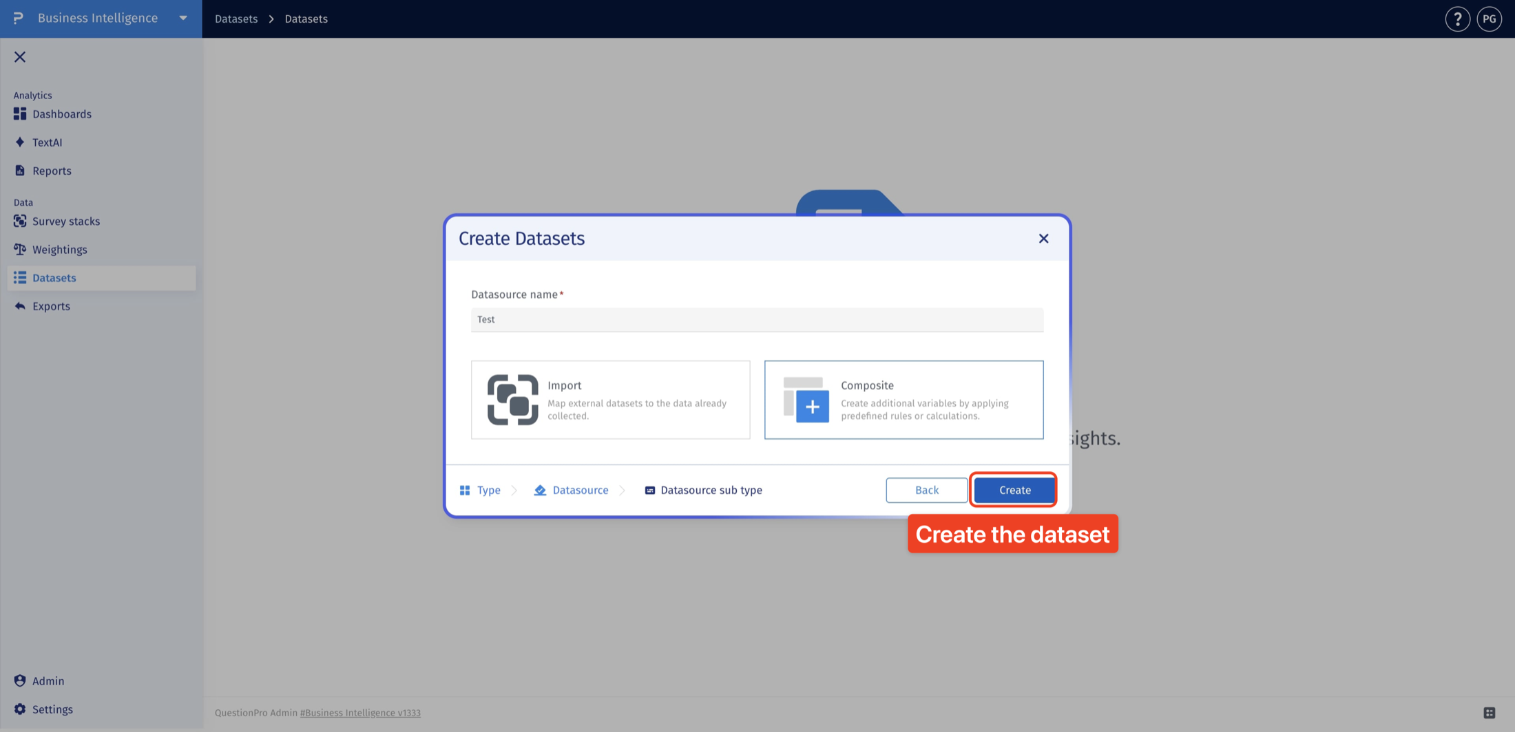The width and height of the screenshot is (1515, 732).
Task: Click the Create button
Action: [1014, 490]
